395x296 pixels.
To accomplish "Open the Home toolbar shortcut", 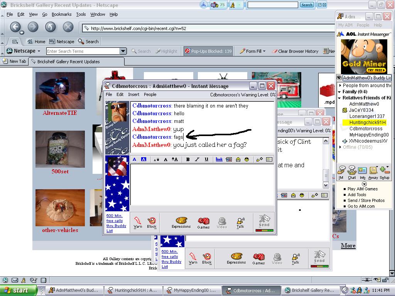I will (x=36, y=42).
